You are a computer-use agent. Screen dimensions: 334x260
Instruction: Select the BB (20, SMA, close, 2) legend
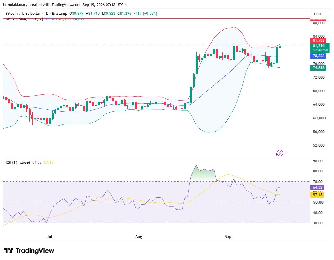pos(24,19)
